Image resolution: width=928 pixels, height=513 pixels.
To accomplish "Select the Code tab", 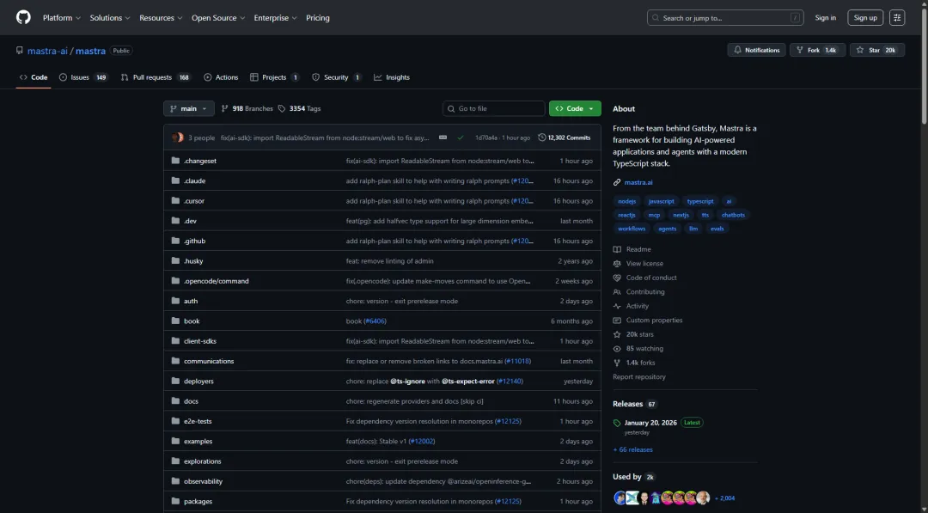I will click(x=34, y=77).
